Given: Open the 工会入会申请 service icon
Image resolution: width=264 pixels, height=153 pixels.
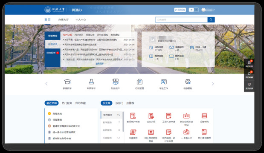Looking at the screenshot, I should (168, 116).
